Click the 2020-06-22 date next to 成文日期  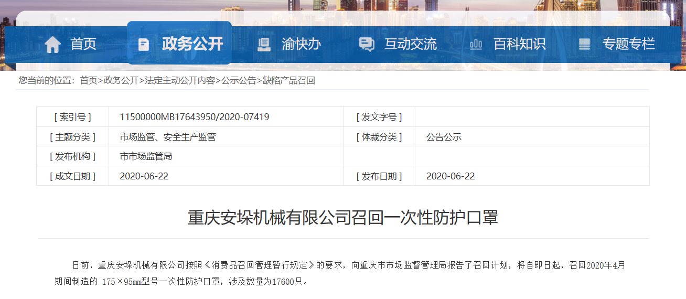pos(144,176)
